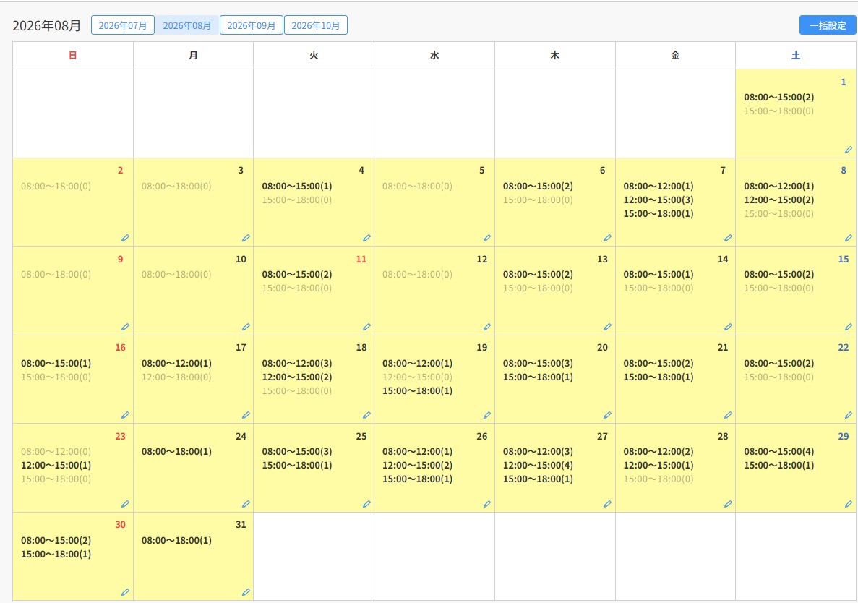Click the edit pencil icon for August 2
This screenshot has width=858, height=603.
point(125,238)
